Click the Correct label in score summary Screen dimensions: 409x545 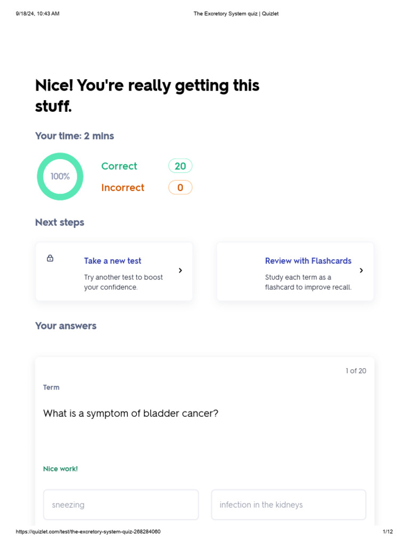(x=119, y=166)
